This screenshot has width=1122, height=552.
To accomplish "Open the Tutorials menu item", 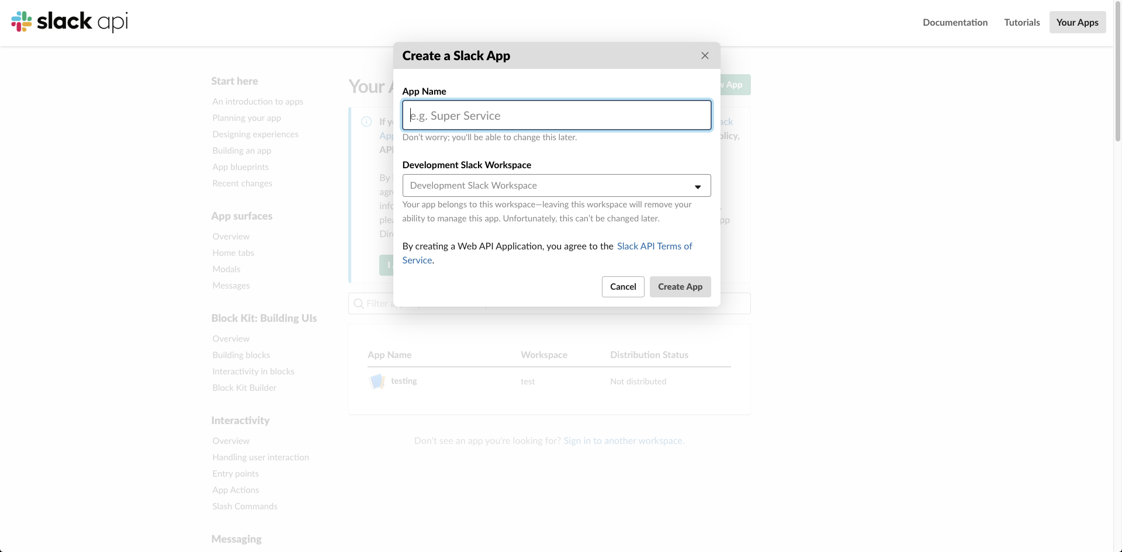I will point(1022,22).
